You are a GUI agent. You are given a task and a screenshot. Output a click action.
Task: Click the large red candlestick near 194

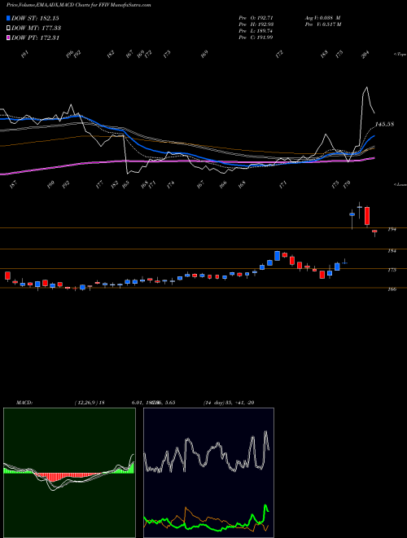367,216
